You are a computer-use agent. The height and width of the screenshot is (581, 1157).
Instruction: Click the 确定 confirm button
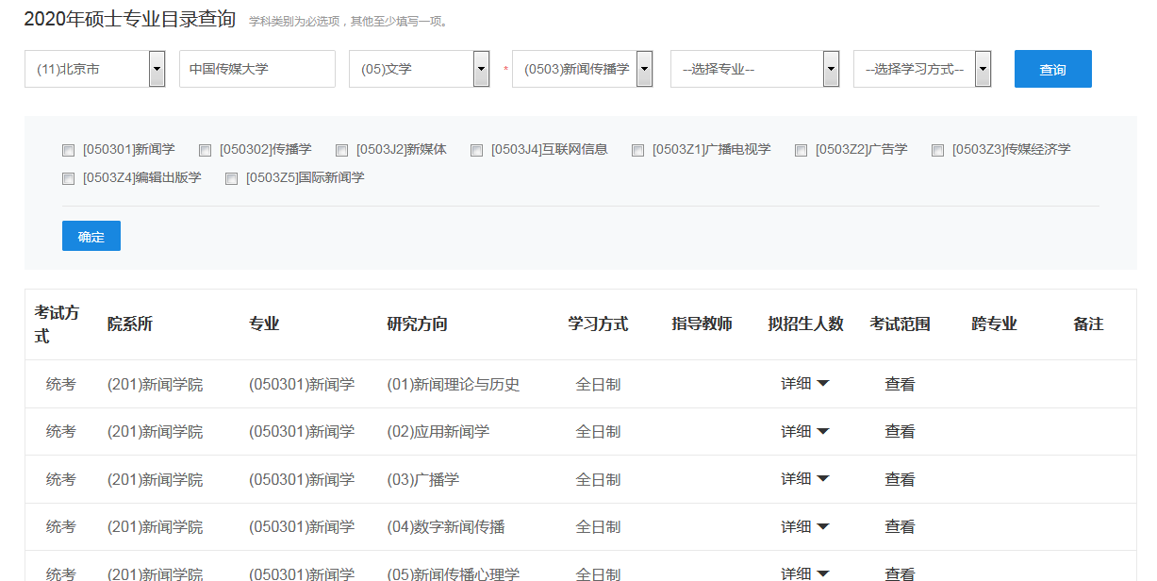point(91,236)
